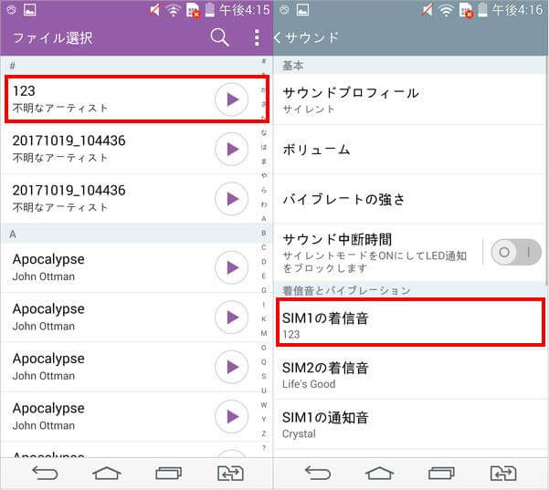The height and width of the screenshot is (490, 549).
Task: Open the ボリューム setting
Action: (409, 150)
